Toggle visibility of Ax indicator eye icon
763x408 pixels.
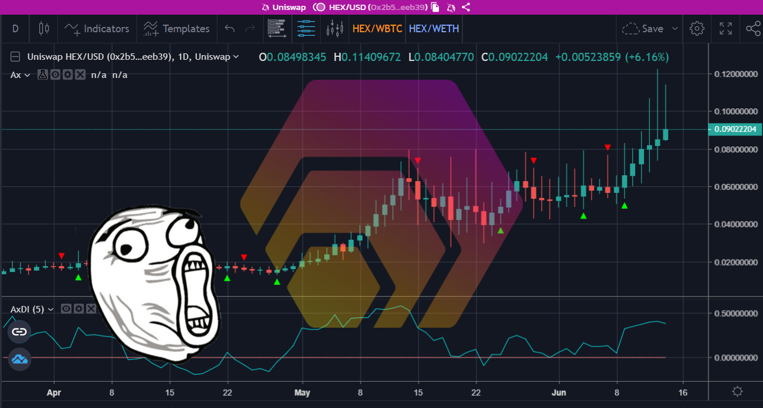pos(55,74)
